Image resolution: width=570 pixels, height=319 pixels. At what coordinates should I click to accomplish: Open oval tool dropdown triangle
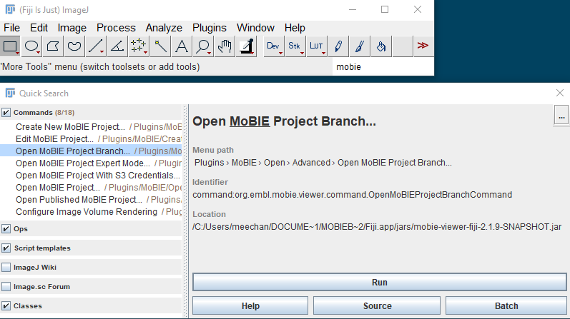(x=38, y=53)
